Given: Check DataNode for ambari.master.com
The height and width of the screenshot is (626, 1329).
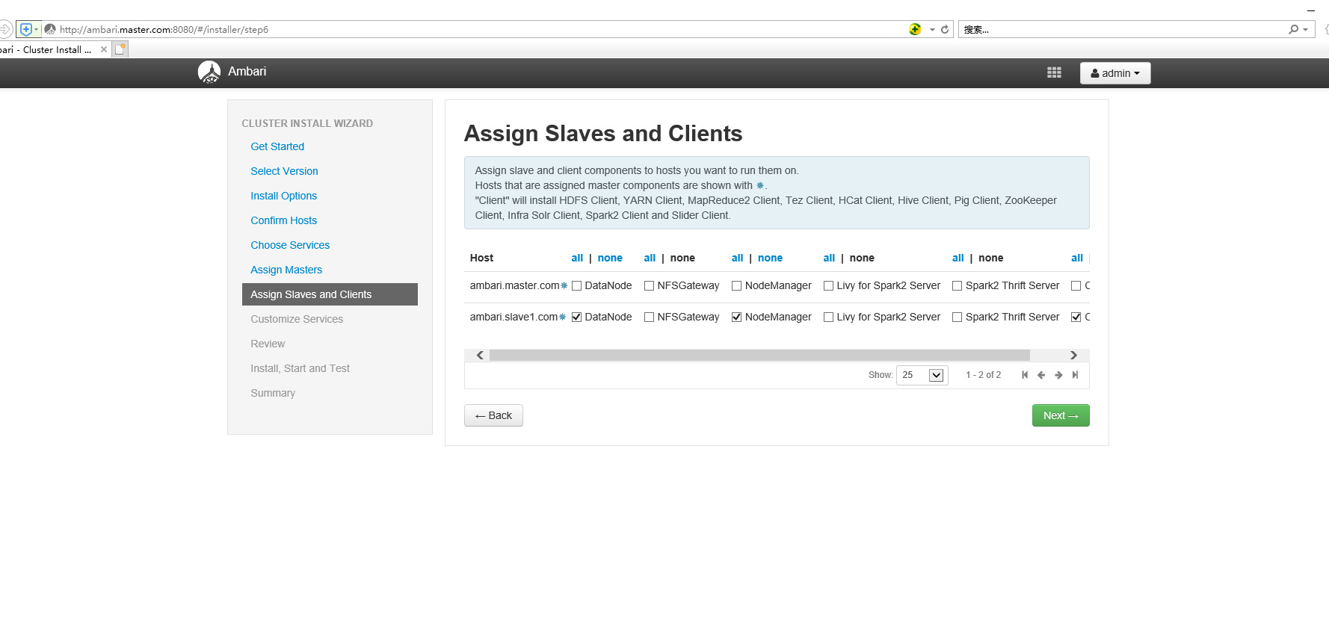Looking at the screenshot, I should coord(576,286).
